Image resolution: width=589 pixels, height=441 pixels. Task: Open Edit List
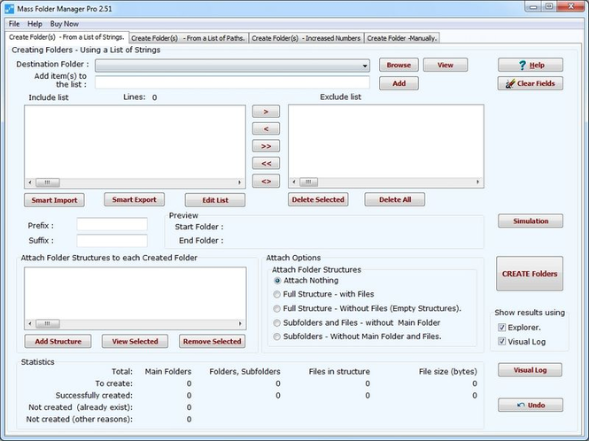(x=215, y=200)
